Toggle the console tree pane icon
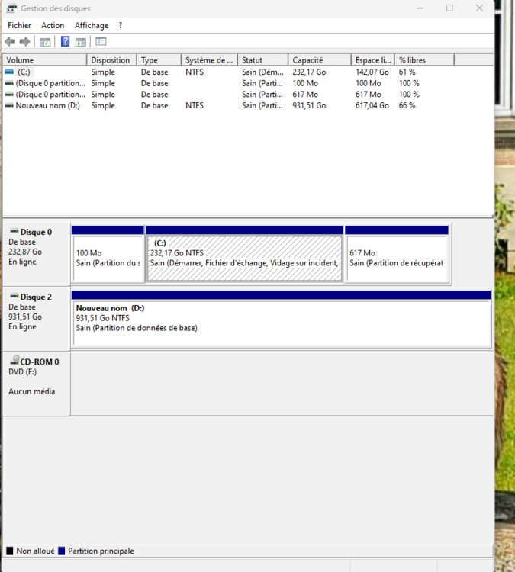 point(46,41)
